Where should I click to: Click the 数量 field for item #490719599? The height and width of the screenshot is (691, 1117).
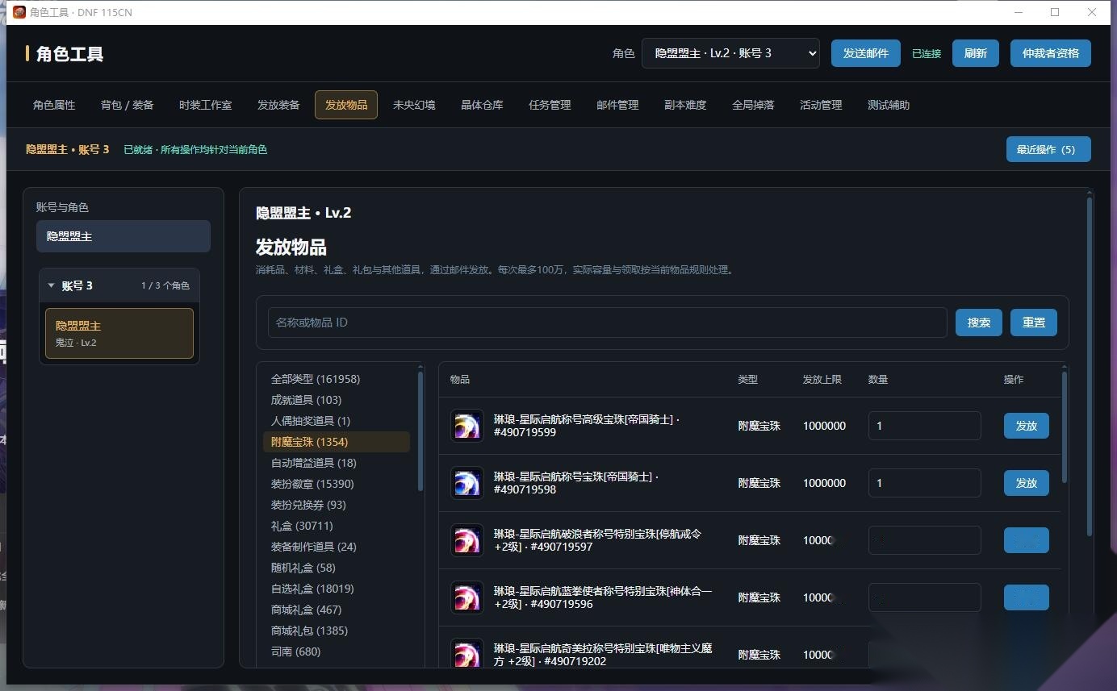[925, 426]
